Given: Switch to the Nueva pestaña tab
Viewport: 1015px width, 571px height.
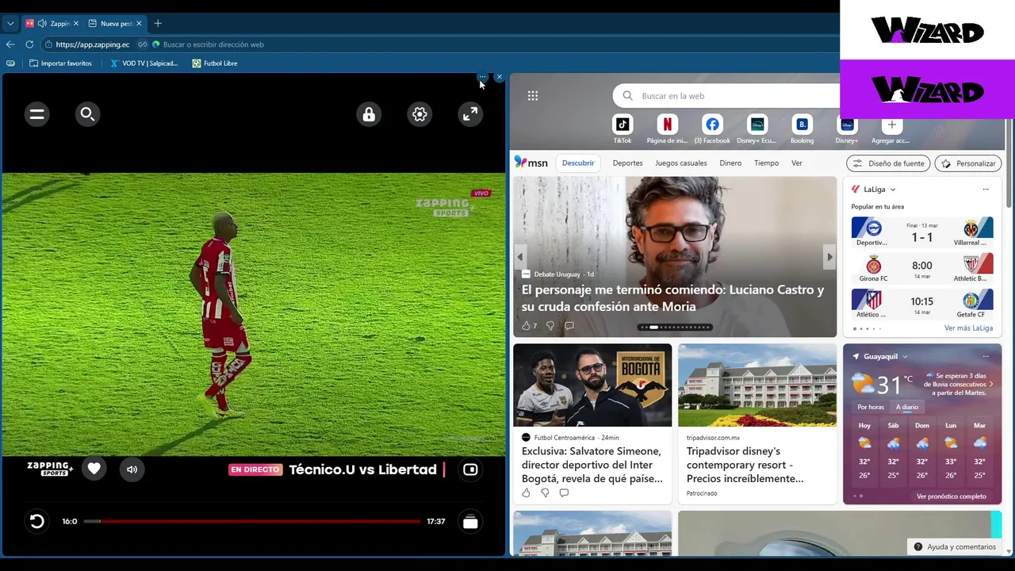Looking at the screenshot, I should (x=116, y=24).
